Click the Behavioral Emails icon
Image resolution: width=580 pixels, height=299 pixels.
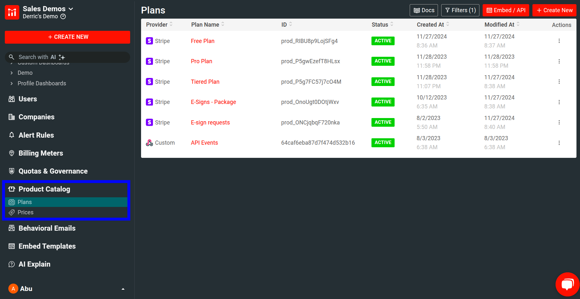coord(12,228)
